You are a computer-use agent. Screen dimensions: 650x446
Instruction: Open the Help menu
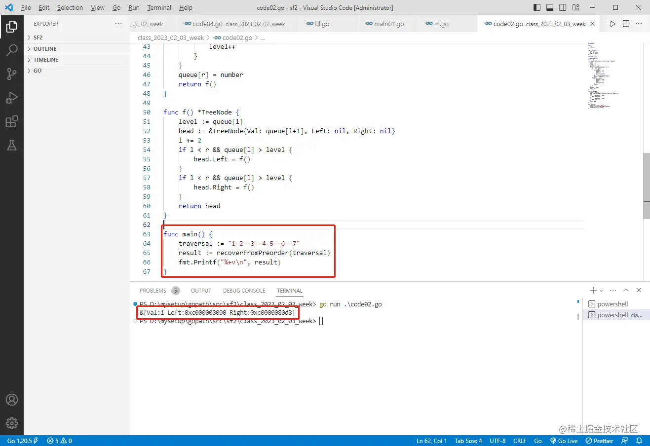click(x=186, y=7)
